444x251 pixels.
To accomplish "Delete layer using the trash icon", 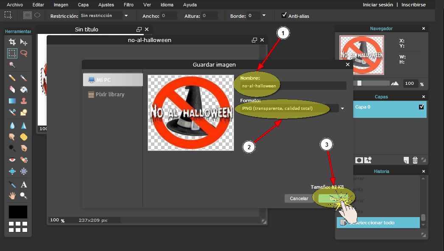I will point(415,160).
